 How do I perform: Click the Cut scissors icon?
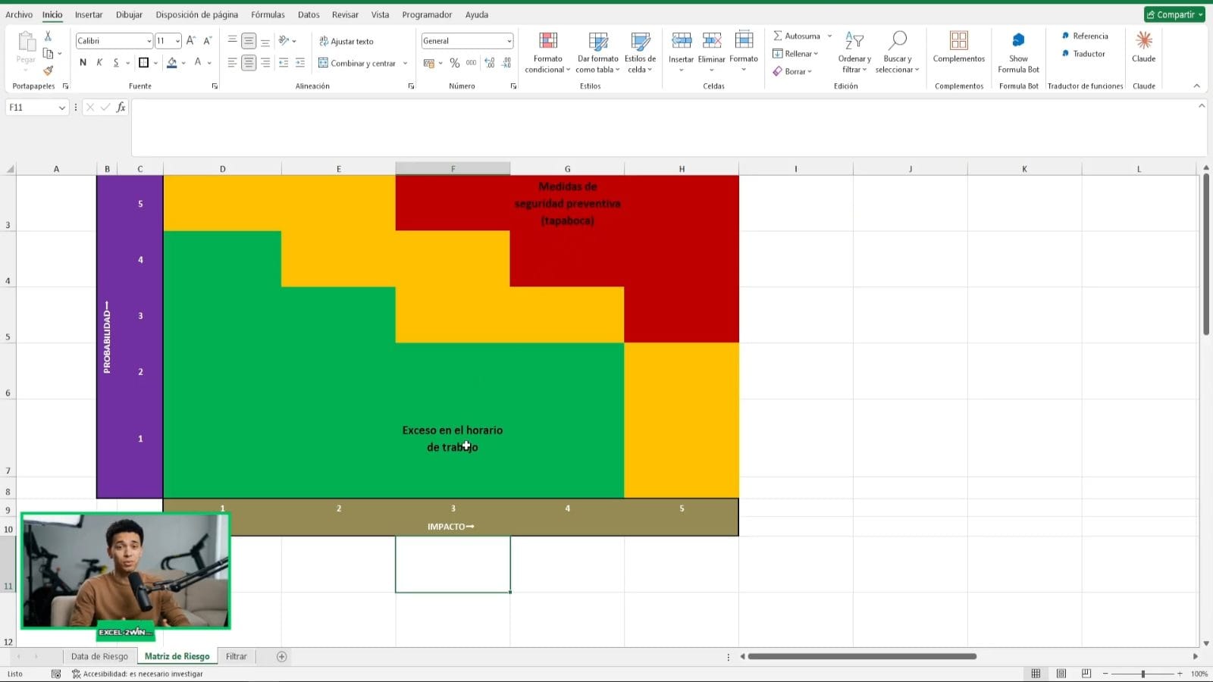48,36
